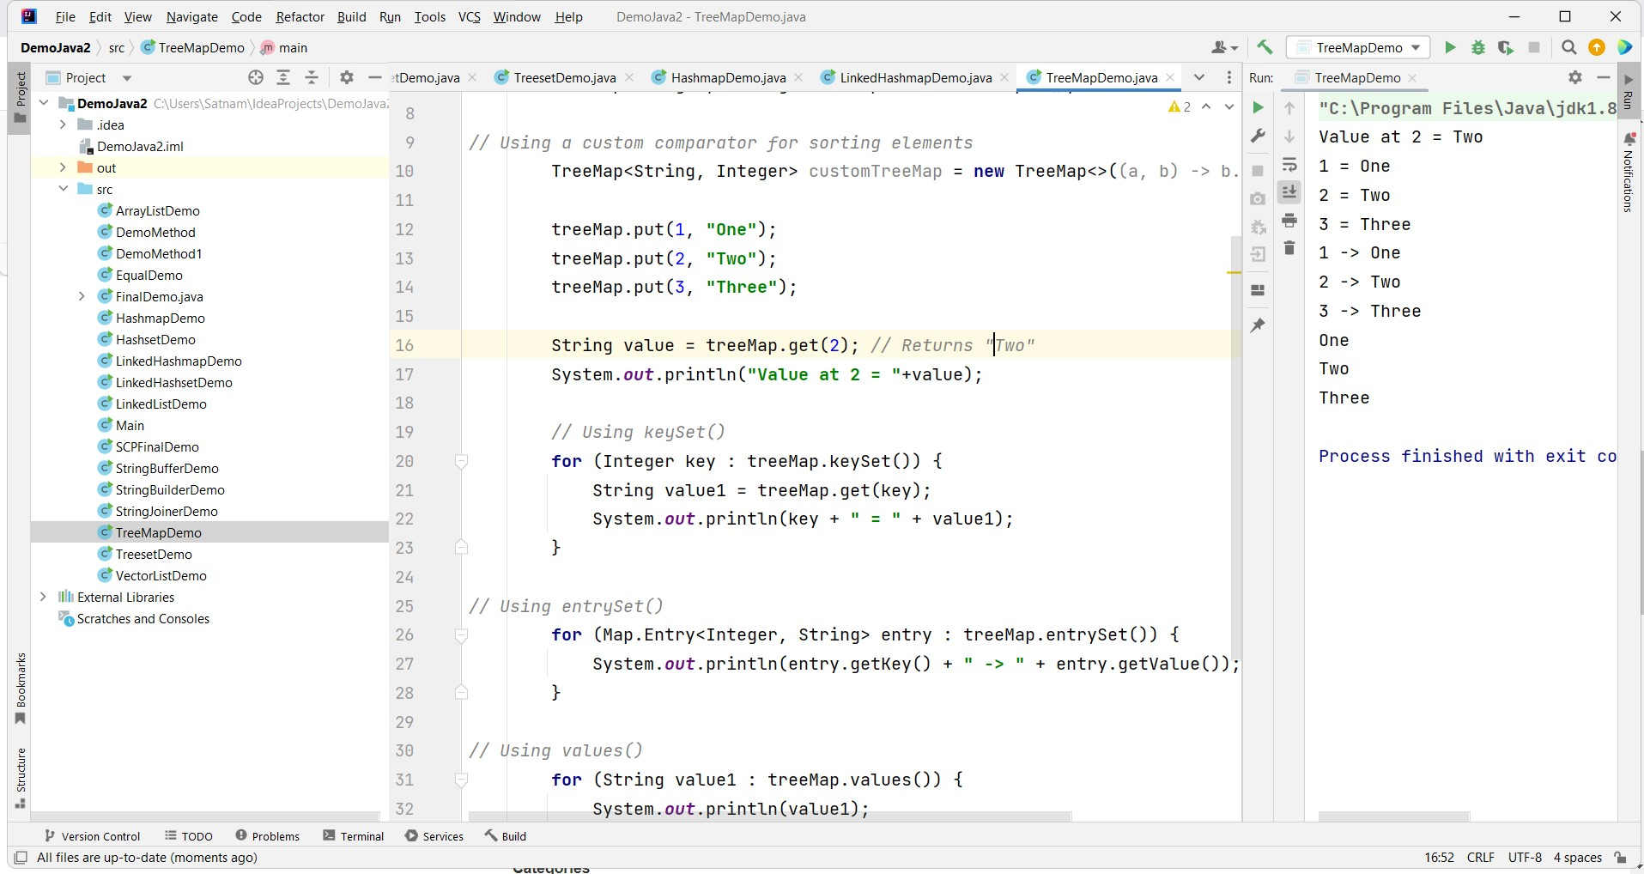Go to previous highlighted warning arrow
1644x874 pixels.
tap(1206, 106)
